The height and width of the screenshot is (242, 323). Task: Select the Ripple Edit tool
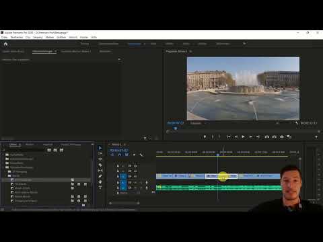(100, 159)
